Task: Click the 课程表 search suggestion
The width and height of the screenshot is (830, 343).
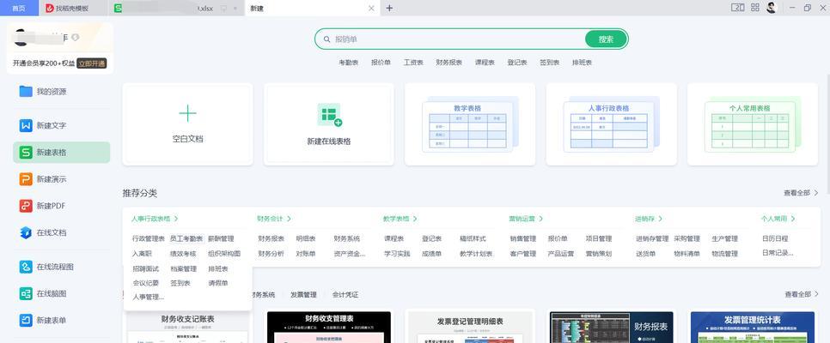Action: (485, 63)
